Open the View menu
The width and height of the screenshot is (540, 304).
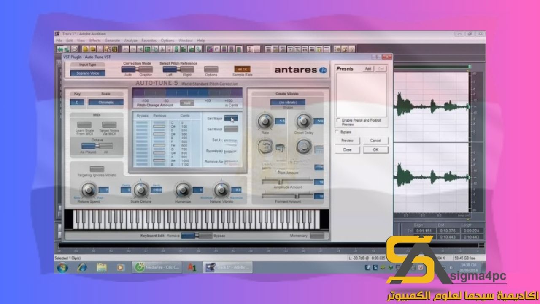(x=81, y=41)
